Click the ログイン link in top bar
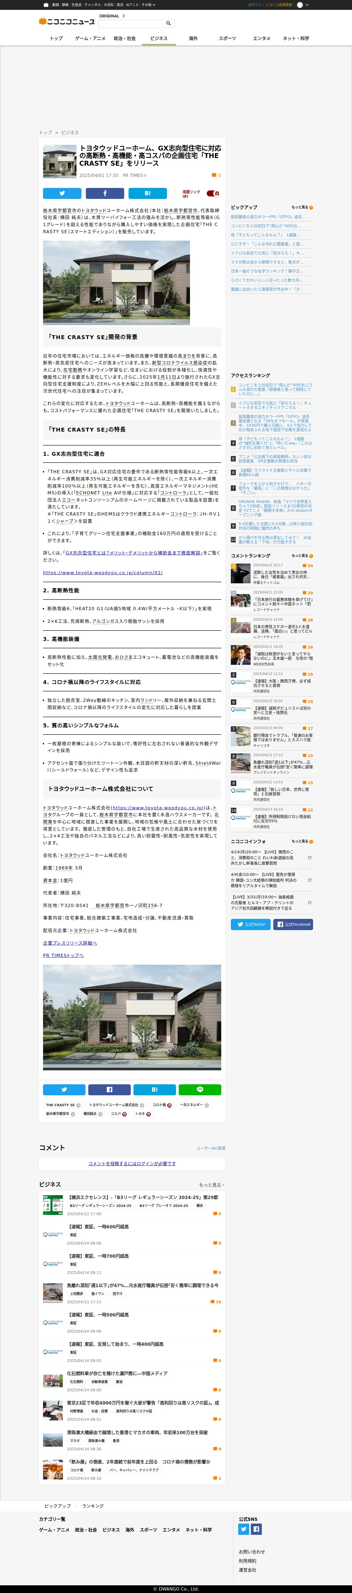 click(x=254, y=4)
